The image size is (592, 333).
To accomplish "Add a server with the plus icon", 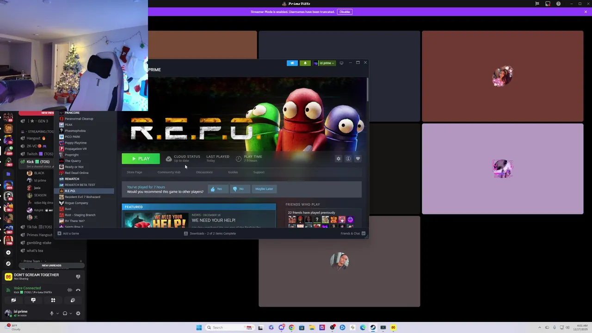I will click(x=8, y=253).
